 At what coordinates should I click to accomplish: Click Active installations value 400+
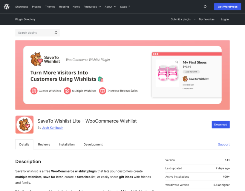pyautogui.click(x=226, y=177)
